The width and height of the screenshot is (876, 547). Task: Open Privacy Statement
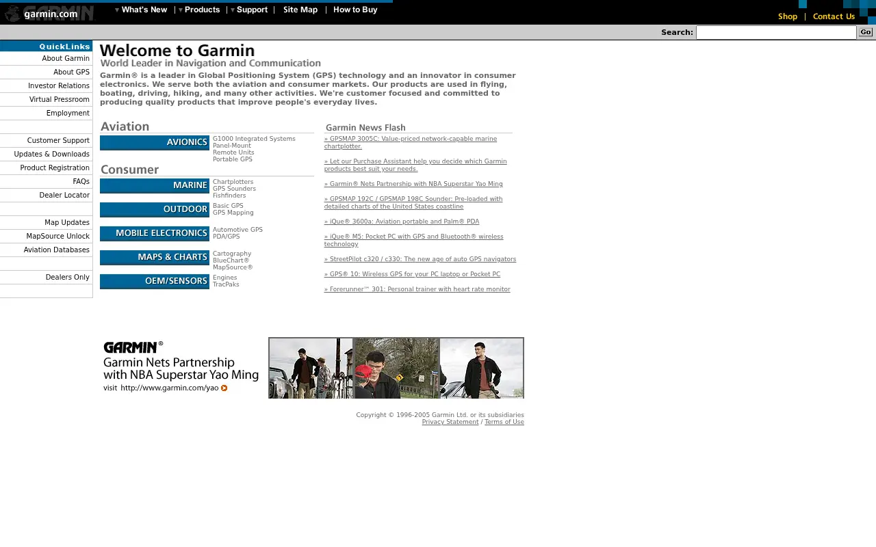(450, 422)
